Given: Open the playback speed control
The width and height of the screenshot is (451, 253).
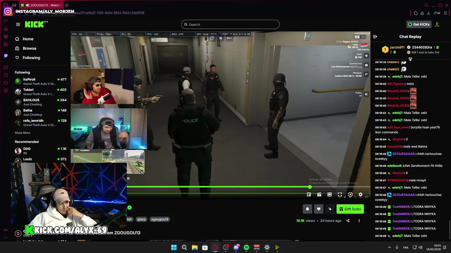Looking at the screenshot, I should click(x=350, y=194).
